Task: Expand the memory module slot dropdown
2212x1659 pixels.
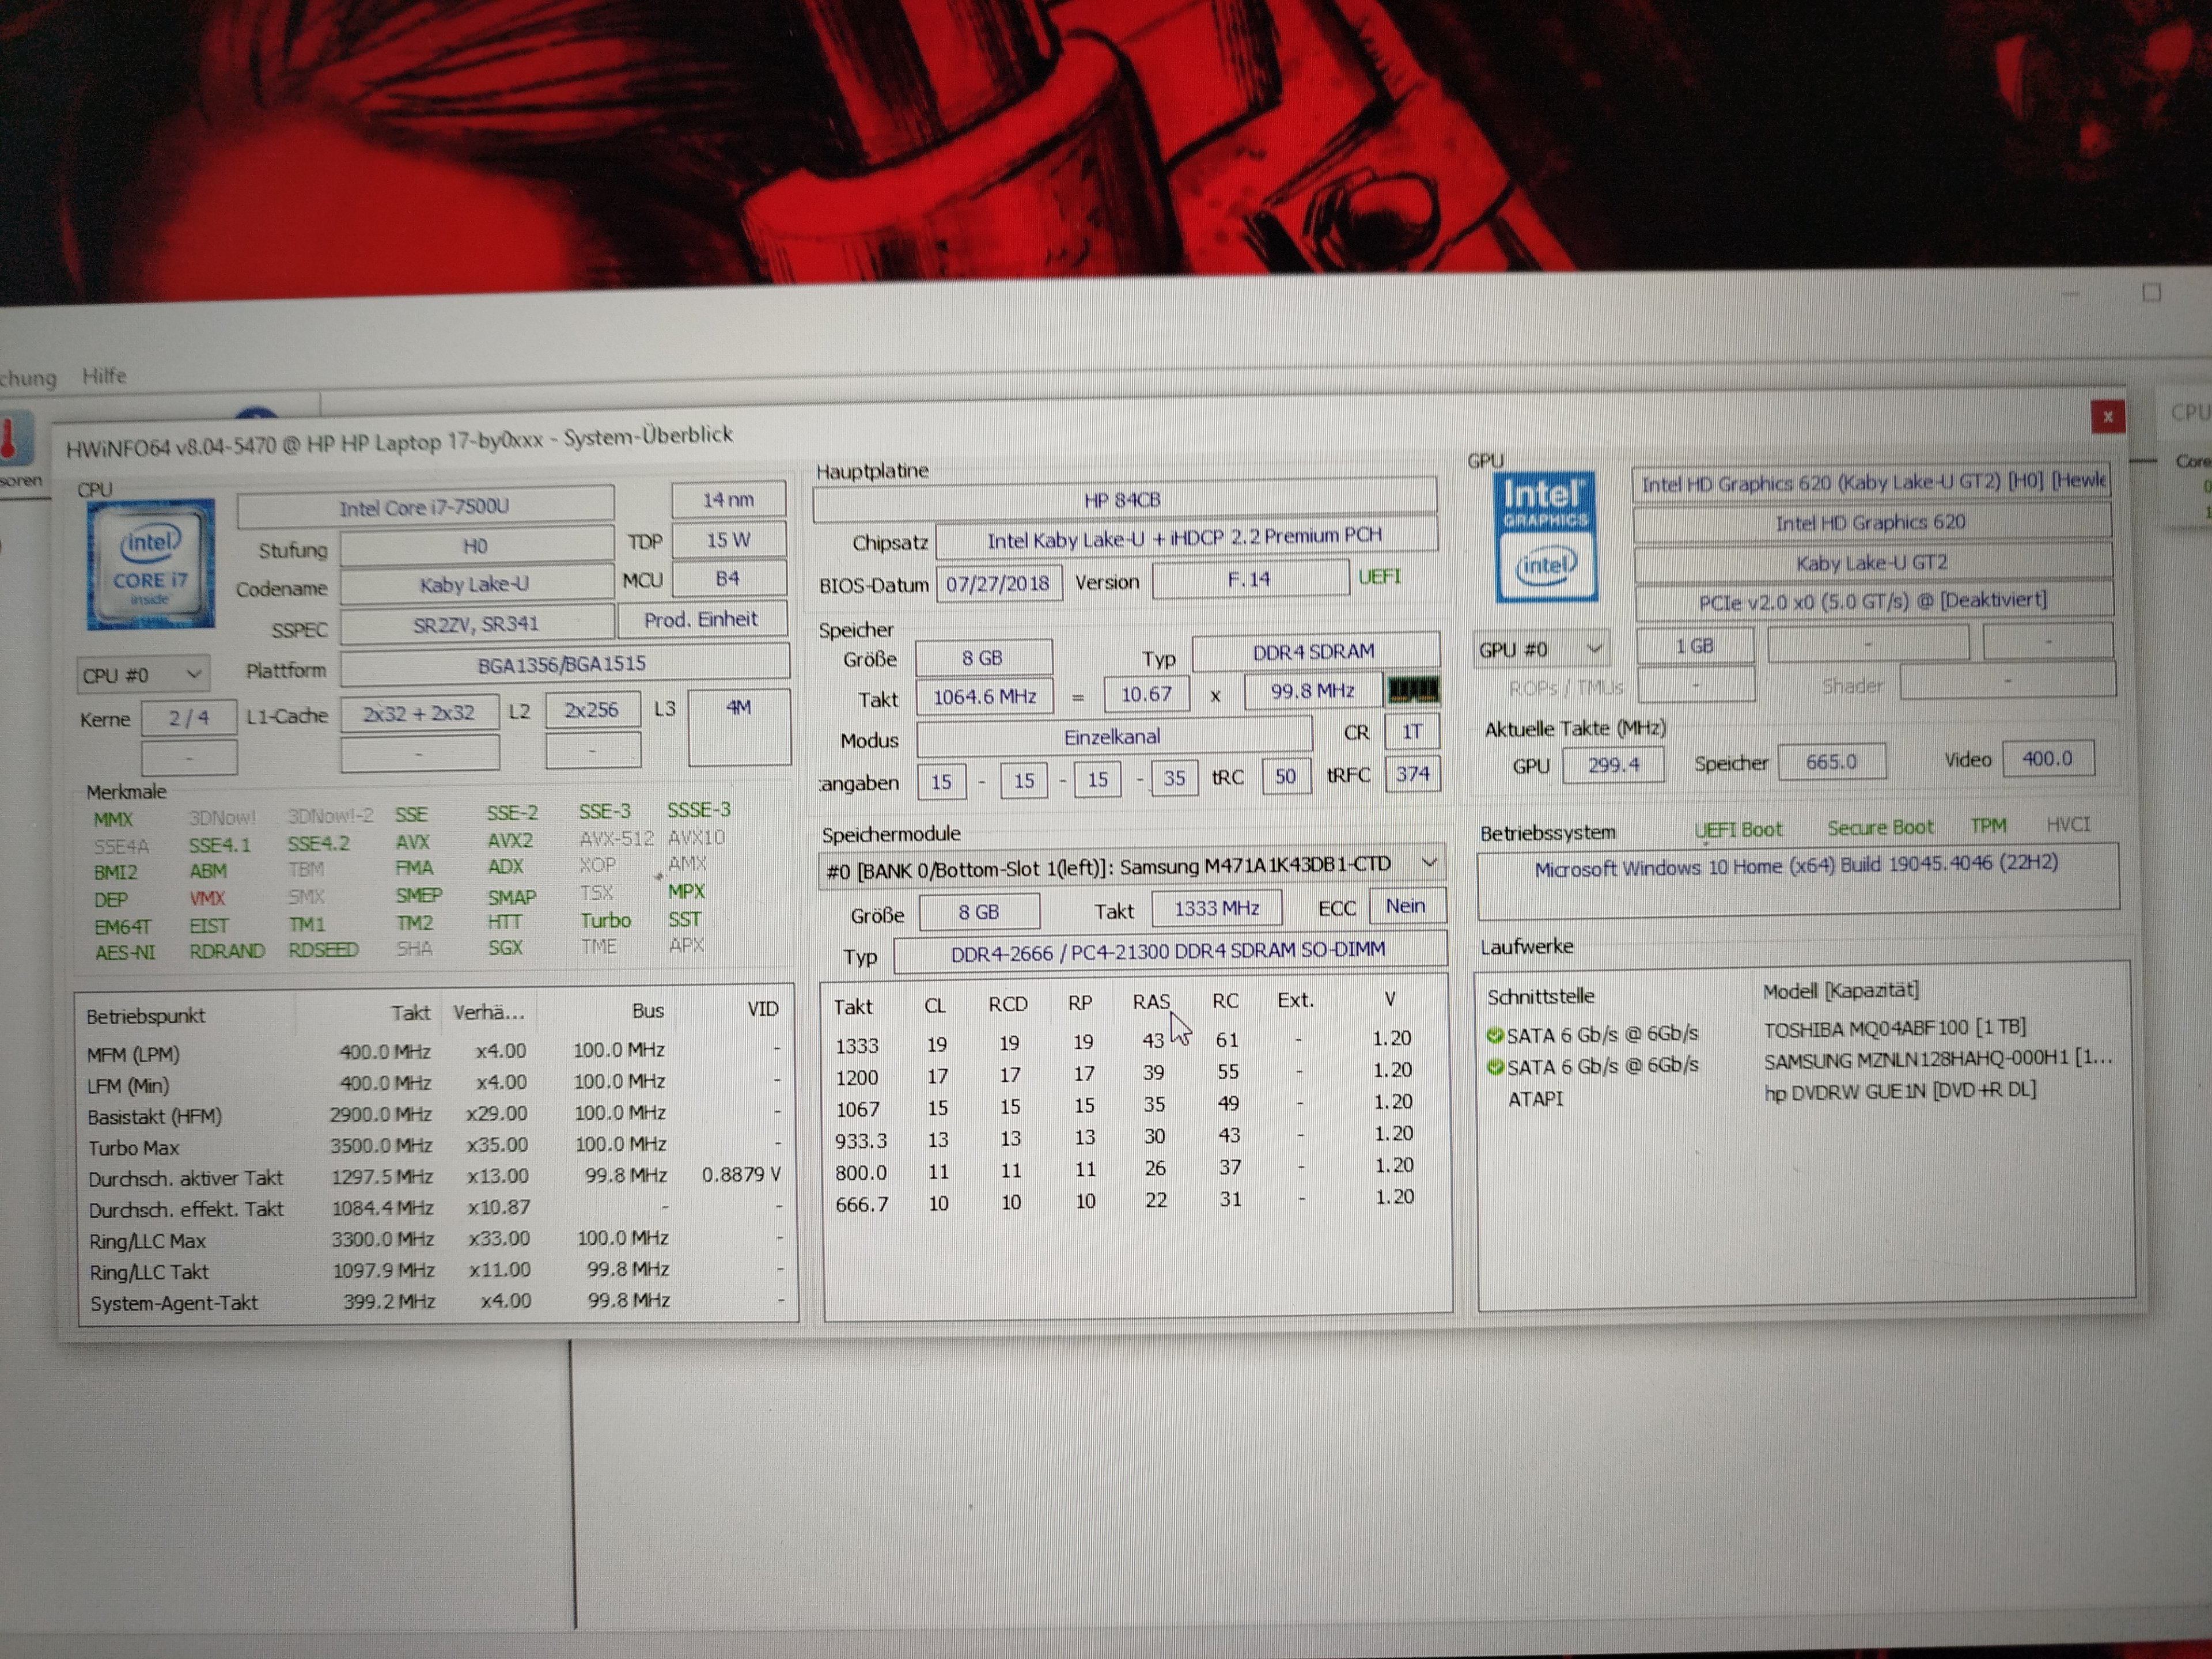Action: point(1429,862)
